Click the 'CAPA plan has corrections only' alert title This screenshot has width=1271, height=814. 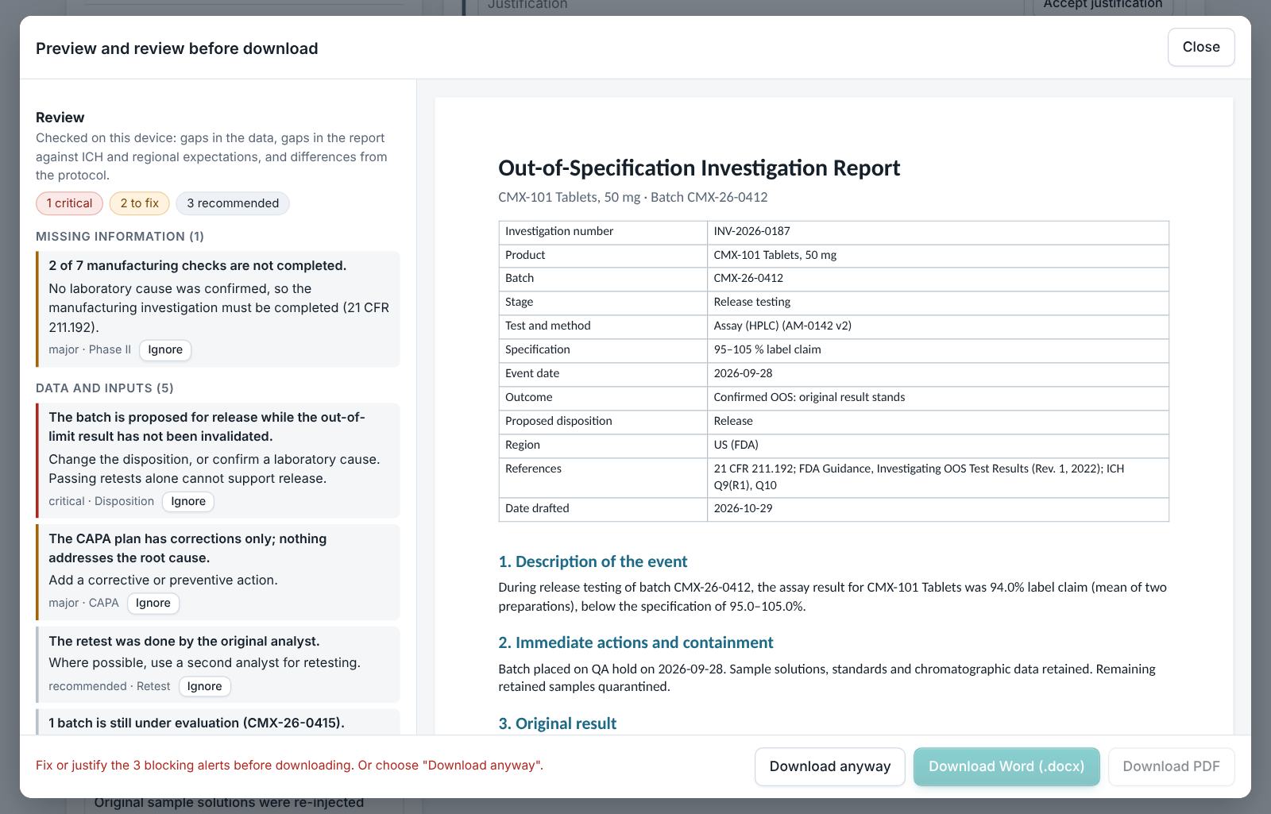(x=187, y=548)
